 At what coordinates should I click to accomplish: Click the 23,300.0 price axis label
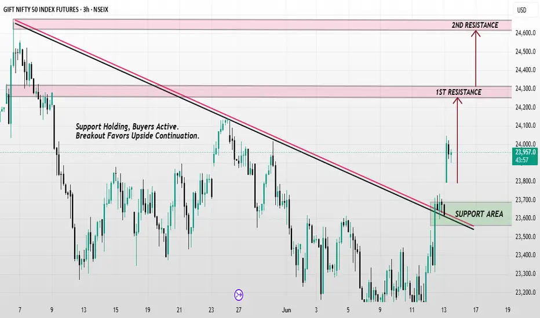click(526, 273)
